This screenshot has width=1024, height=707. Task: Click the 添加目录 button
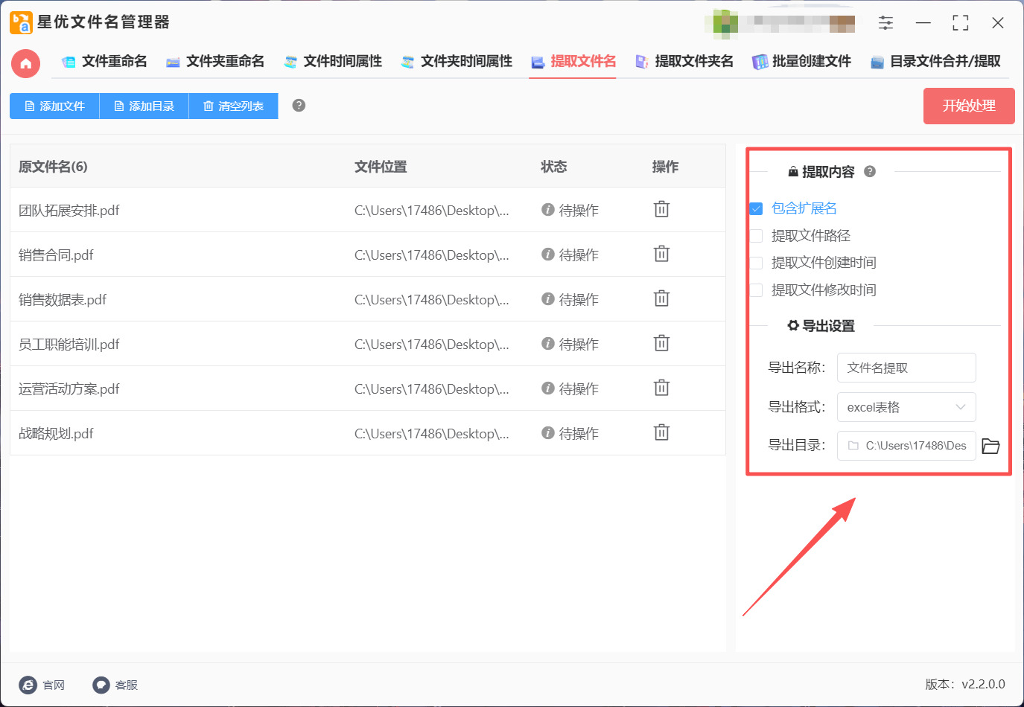[144, 106]
